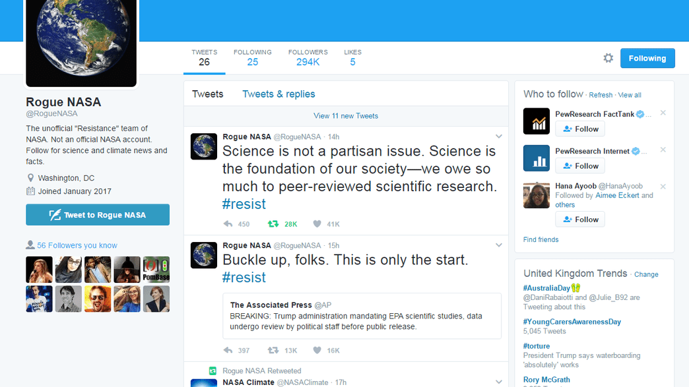689x387 pixels.
Task: Toggle the blue Following button
Action: click(647, 58)
